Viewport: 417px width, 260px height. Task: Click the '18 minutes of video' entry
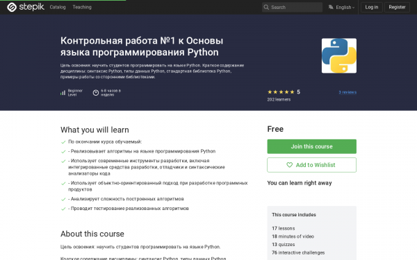[293, 236]
